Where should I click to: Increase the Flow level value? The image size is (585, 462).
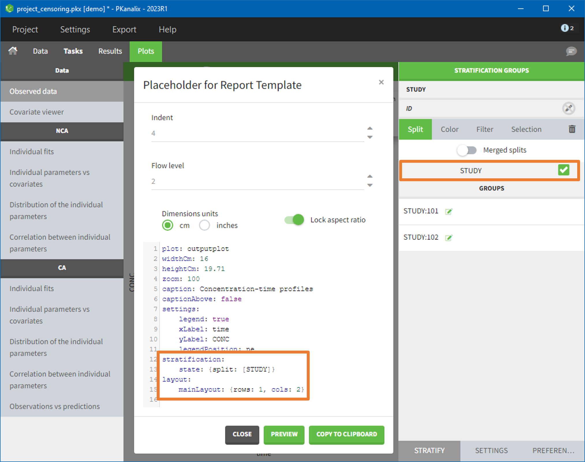tap(370, 176)
